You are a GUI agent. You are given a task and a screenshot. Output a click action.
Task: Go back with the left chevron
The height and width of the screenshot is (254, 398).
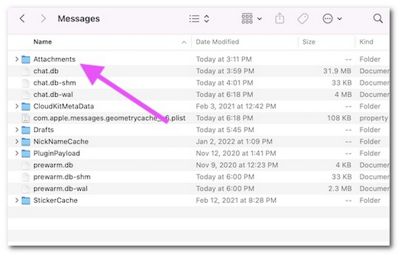click(23, 19)
